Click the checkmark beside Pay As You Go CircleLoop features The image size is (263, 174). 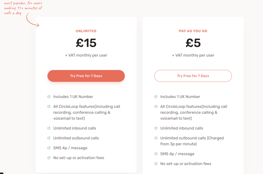[156, 106]
